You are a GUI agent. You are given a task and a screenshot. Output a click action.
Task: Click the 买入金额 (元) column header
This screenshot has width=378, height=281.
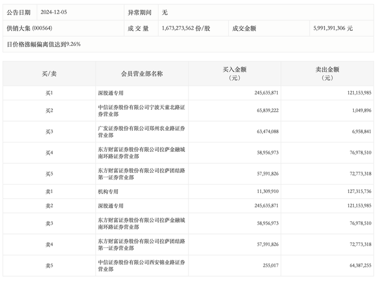coord(234,73)
